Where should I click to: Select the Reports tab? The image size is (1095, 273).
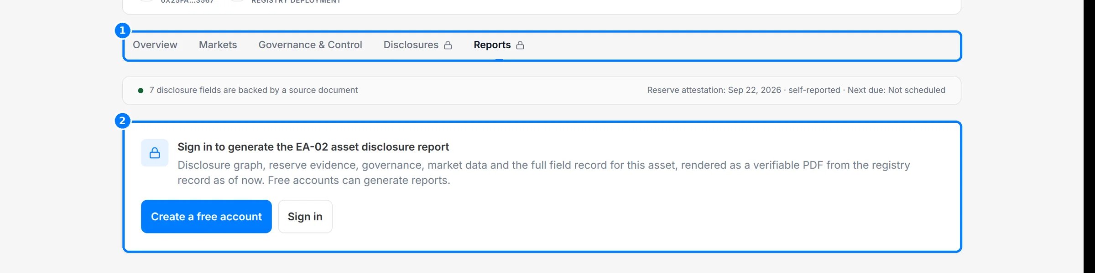point(499,45)
